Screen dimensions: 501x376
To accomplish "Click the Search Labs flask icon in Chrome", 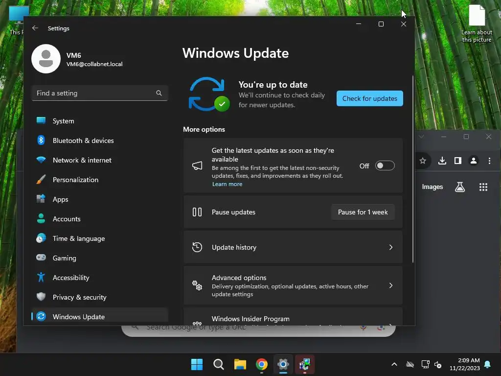I will (460, 187).
